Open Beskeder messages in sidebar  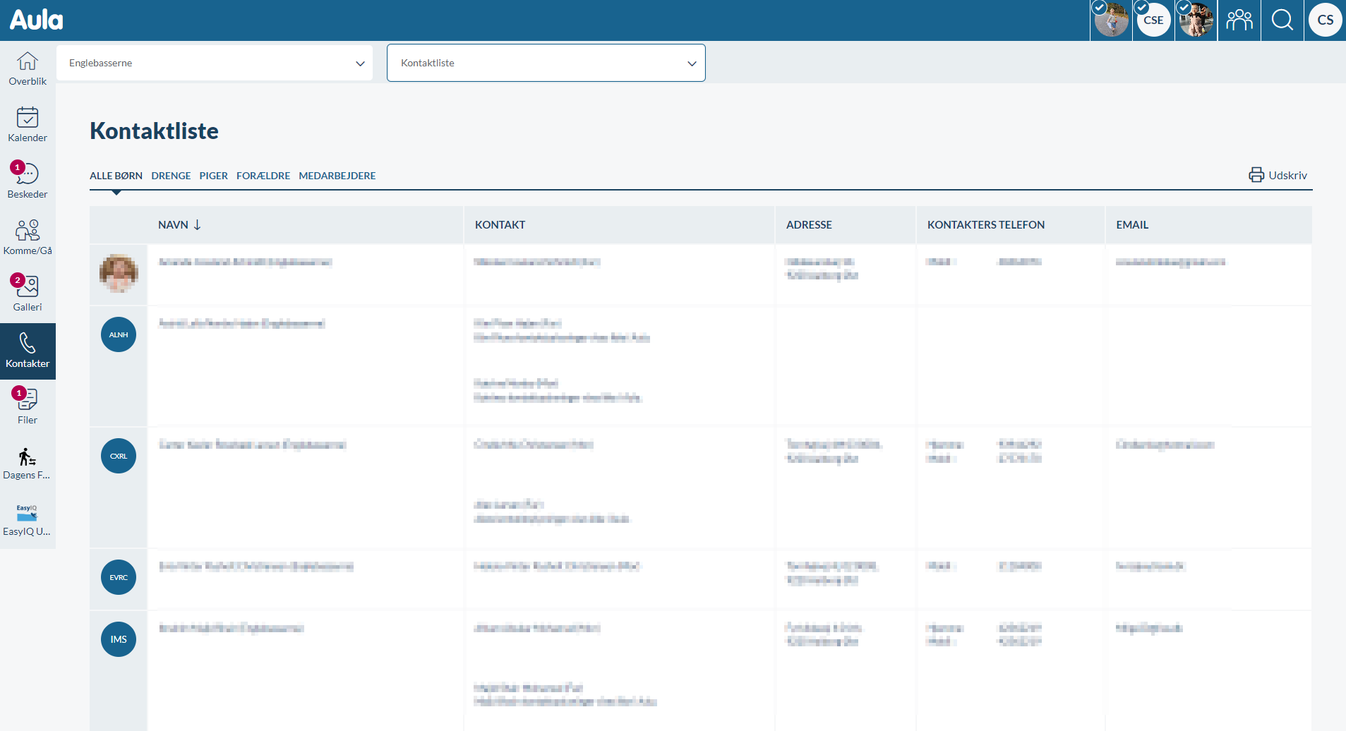point(28,182)
